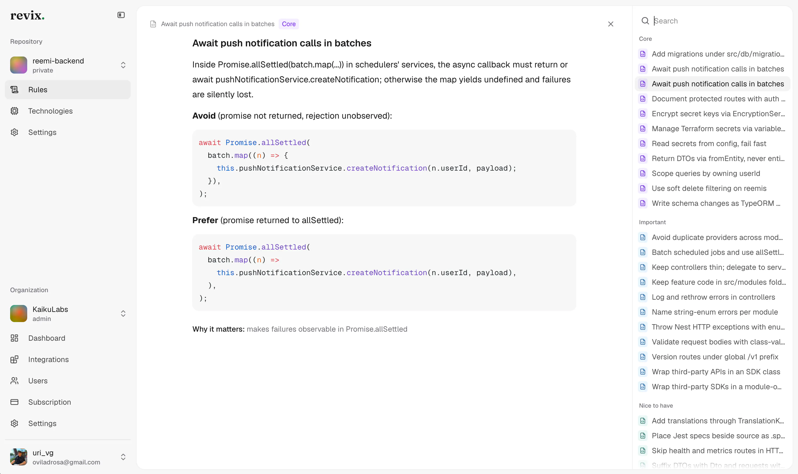The height and width of the screenshot is (474, 798).
Task: Expand the KaikuLabs organization switcher
Action: [x=123, y=314]
